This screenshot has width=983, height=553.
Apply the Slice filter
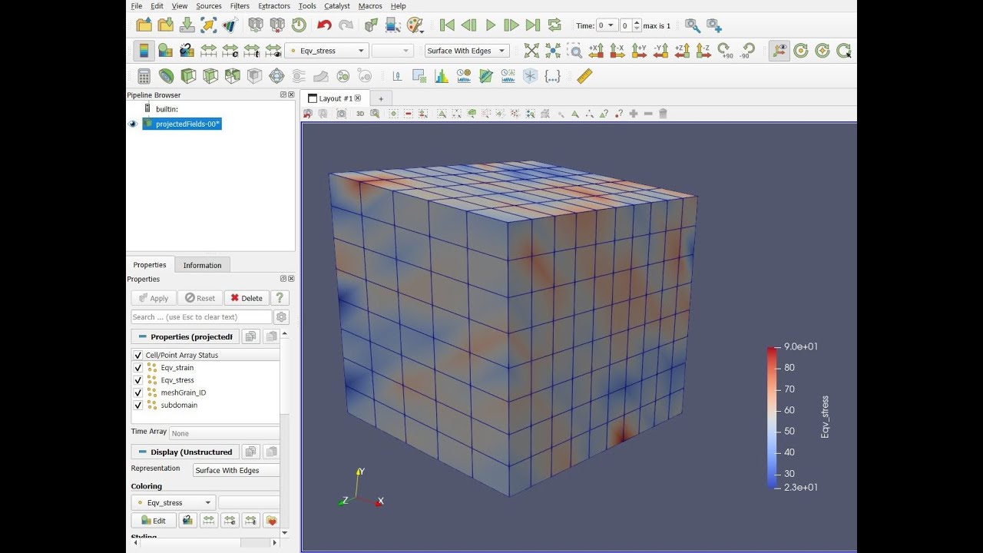[x=210, y=76]
